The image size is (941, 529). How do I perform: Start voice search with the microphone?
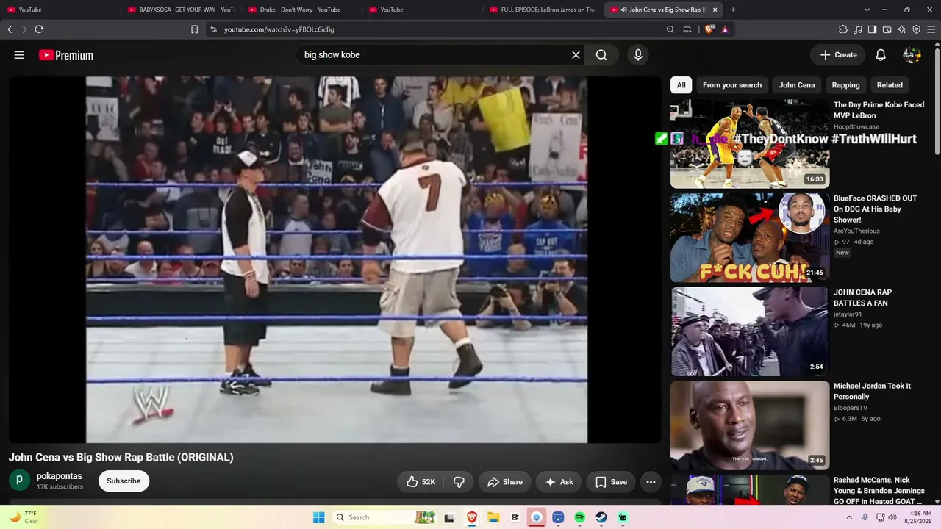click(637, 55)
